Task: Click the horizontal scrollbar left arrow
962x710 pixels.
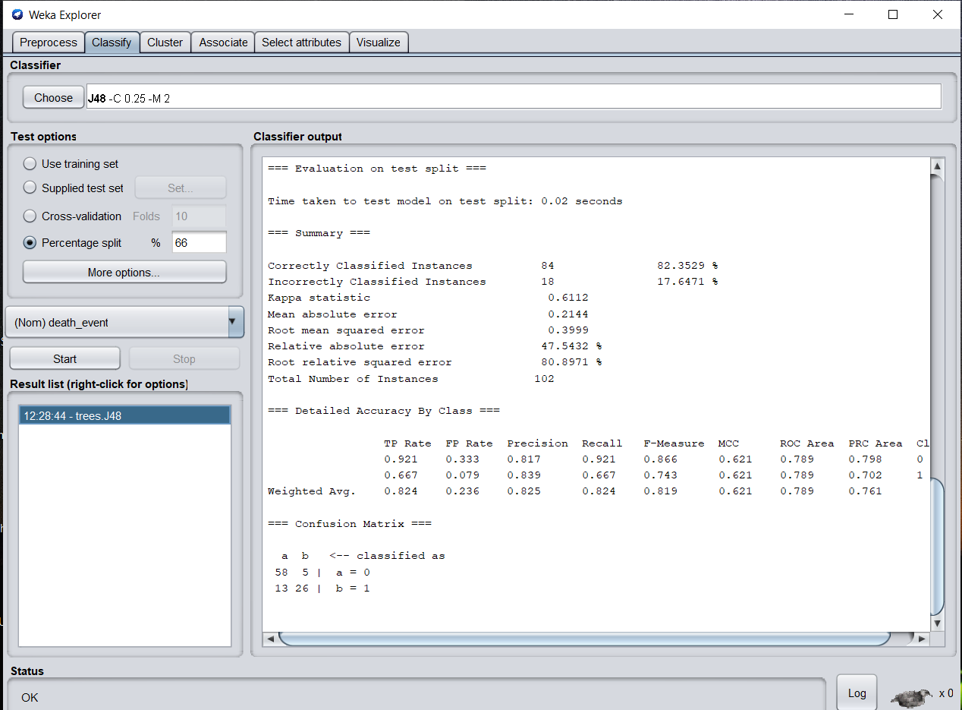Action: pyautogui.click(x=271, y=639)
